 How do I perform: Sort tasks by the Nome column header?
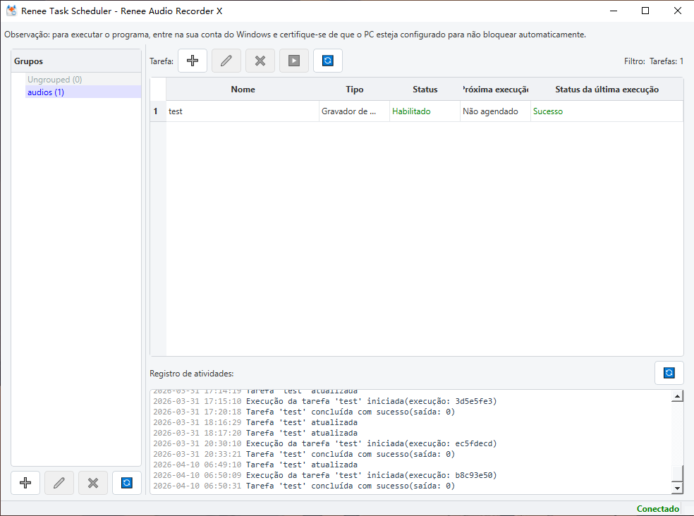tap(243, 90)
